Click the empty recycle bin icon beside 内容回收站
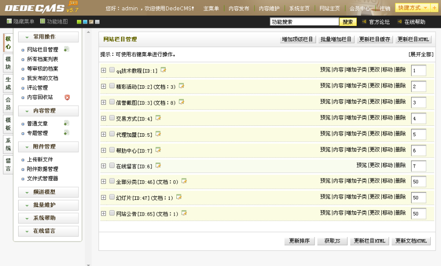This screenshot has height=266, width=441. pyautogui.click(x=67, y=97)
